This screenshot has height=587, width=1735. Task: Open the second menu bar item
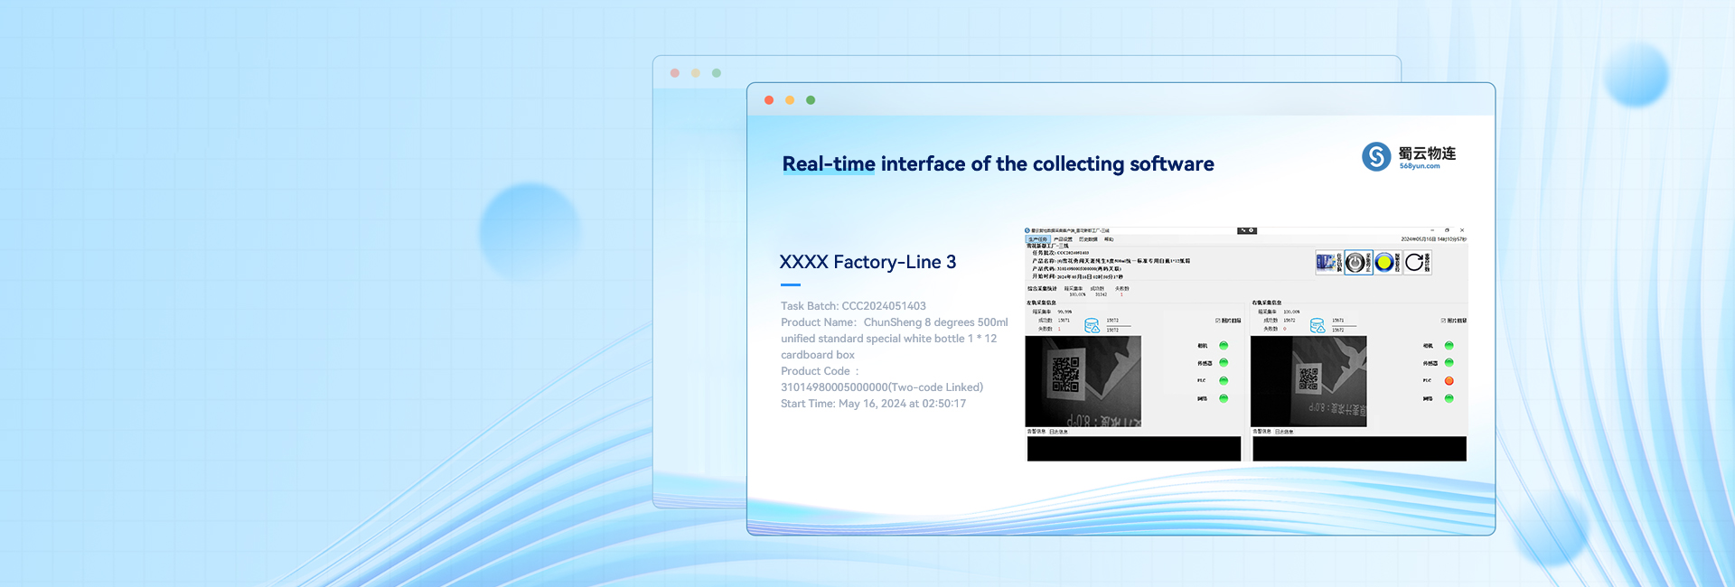1063,239
